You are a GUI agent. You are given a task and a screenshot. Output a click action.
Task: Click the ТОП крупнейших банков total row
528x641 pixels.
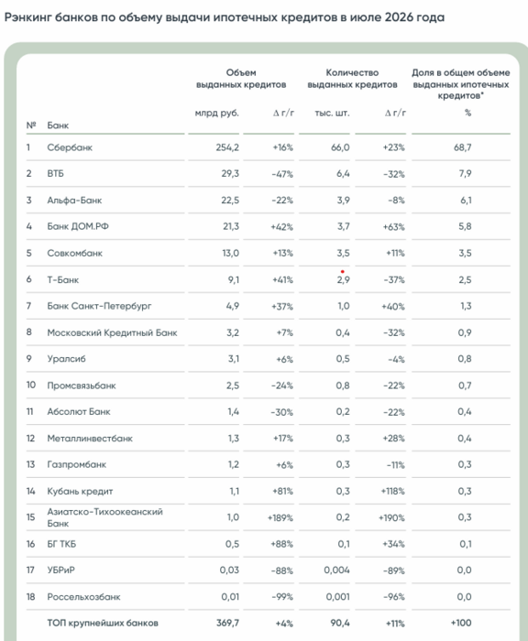click(x=268, y=623)
